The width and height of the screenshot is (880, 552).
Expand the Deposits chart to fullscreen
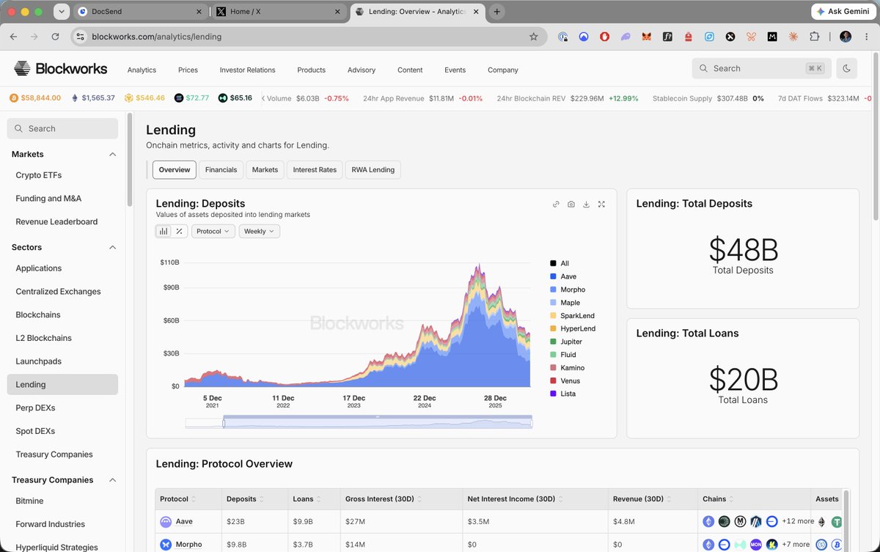point(602,205)
